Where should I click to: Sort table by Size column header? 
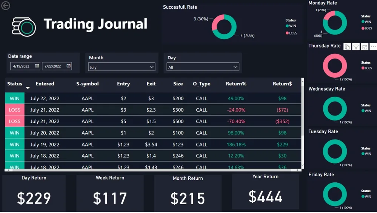click(x=178, y=84)
